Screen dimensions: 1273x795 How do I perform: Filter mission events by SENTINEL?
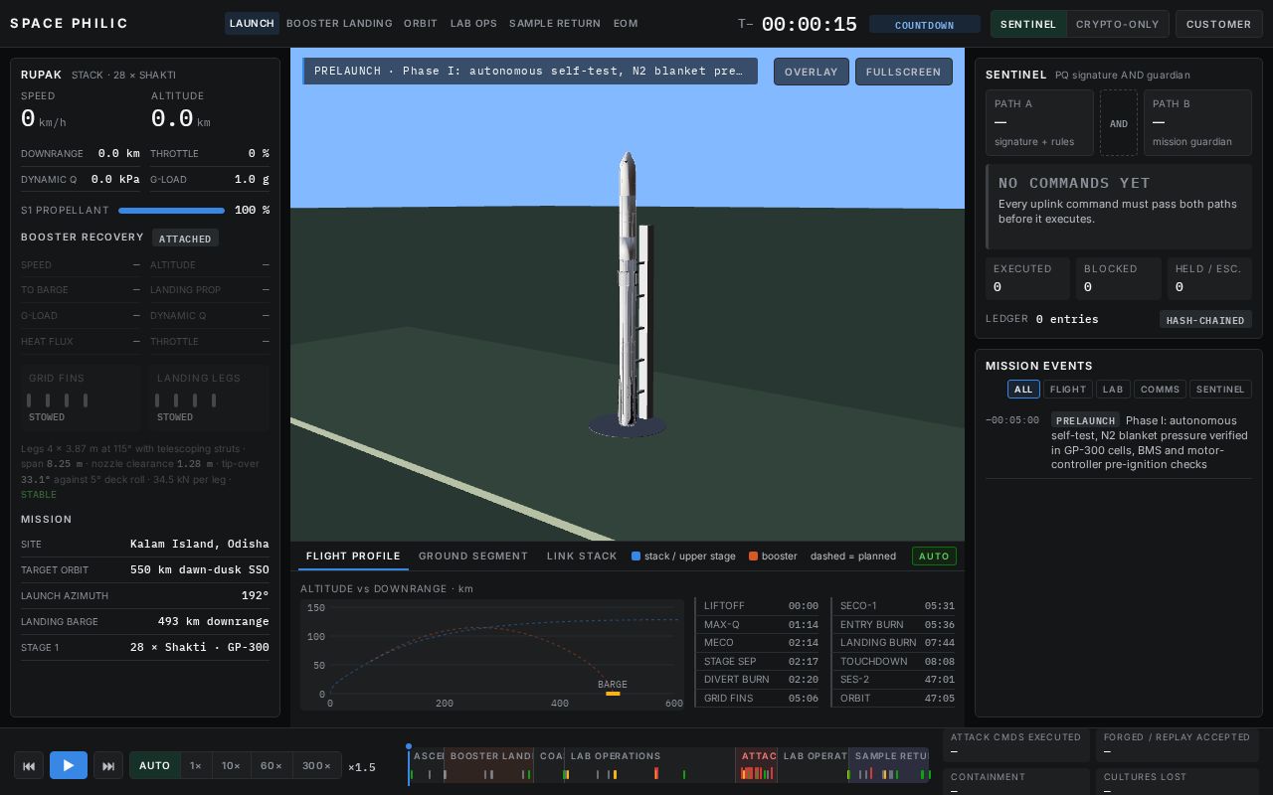pyautogui.click(x=1220, y=390)
